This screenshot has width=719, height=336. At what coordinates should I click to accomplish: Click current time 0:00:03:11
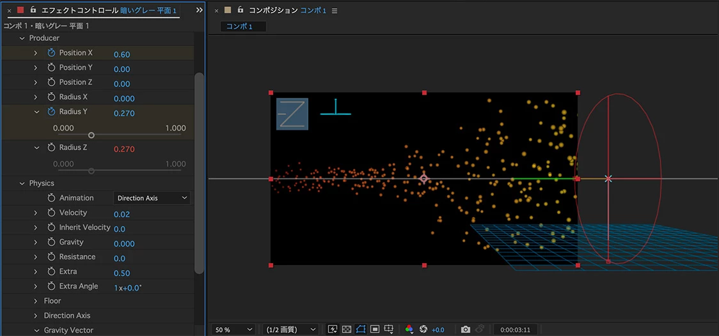click(516, 330)
